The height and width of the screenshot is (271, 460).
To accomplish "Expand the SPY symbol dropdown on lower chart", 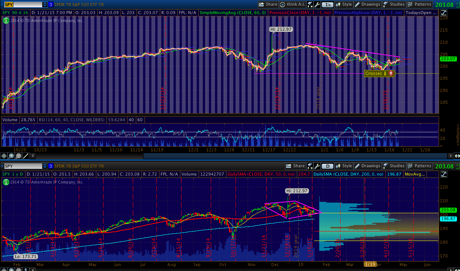I will [x=45, y=166].
